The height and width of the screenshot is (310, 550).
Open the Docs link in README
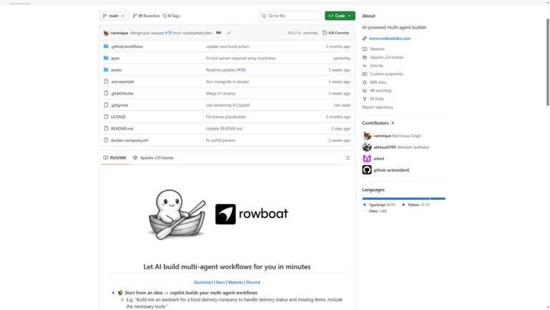point(221,282)
